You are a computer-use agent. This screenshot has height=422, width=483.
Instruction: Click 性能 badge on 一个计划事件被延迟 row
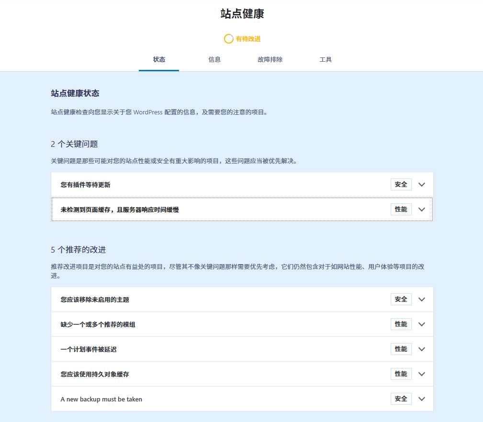point(401,349)
